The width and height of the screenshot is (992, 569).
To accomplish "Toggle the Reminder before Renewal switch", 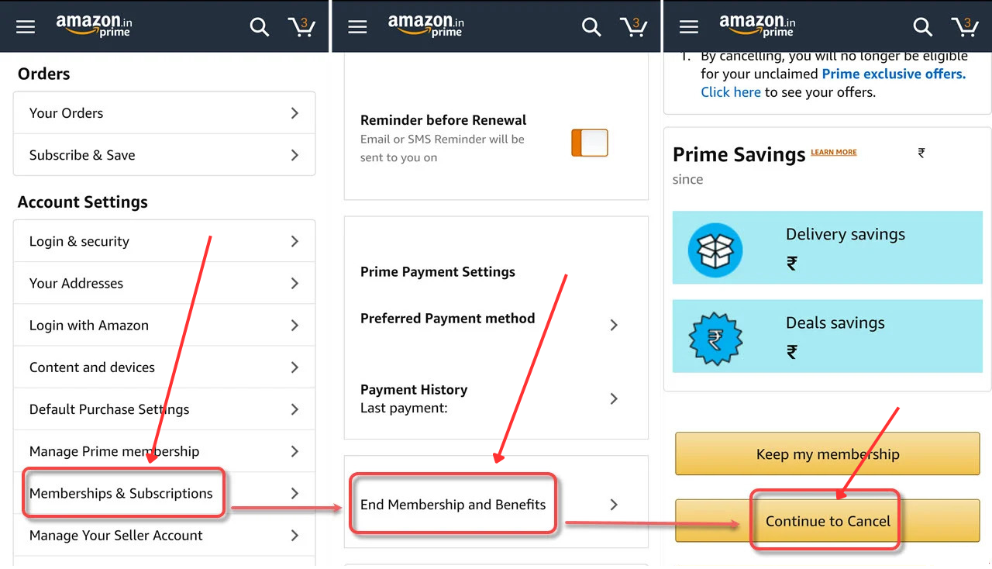I will tap(589, 142).
